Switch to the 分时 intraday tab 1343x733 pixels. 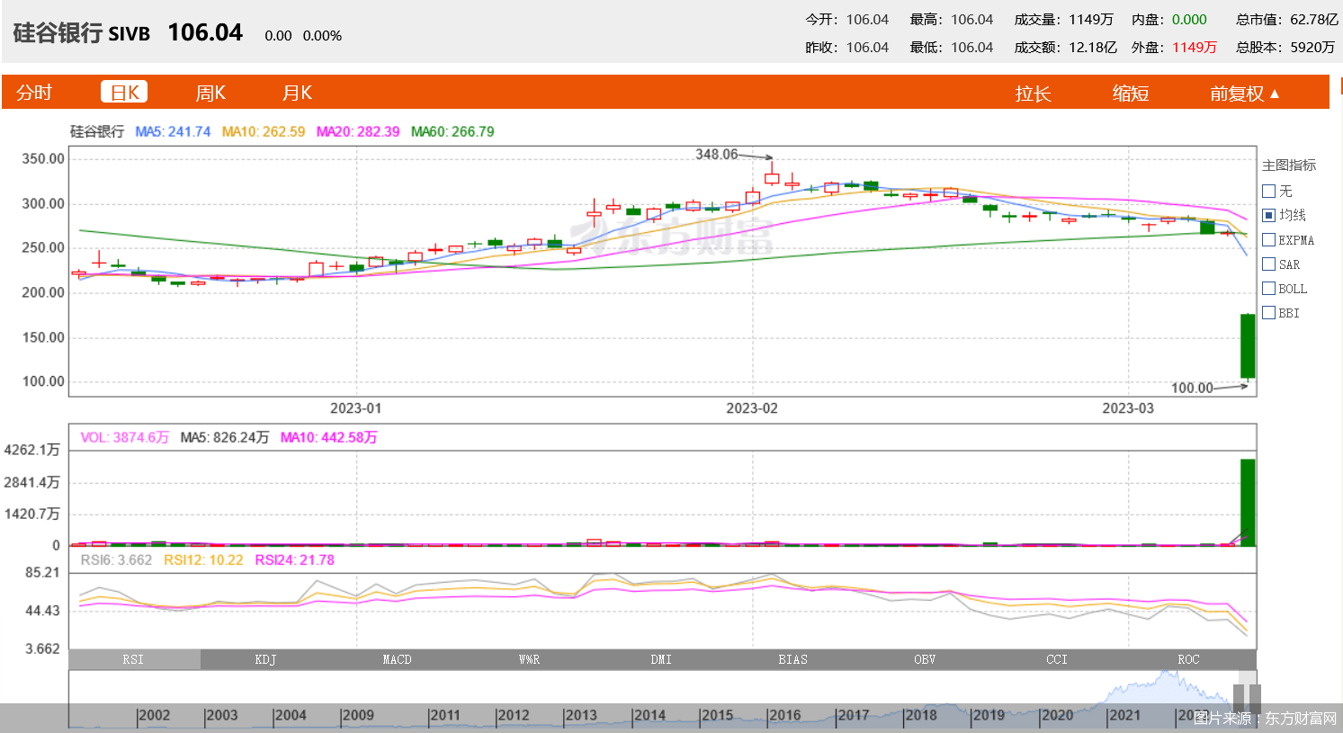pos(34,93)
